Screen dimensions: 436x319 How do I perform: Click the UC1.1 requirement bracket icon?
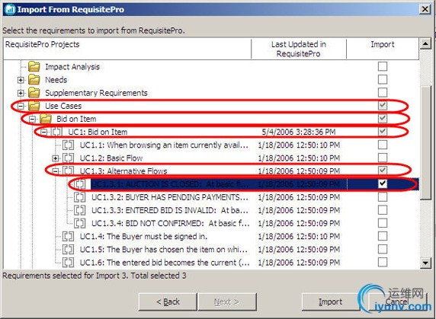tap(68, 145)
